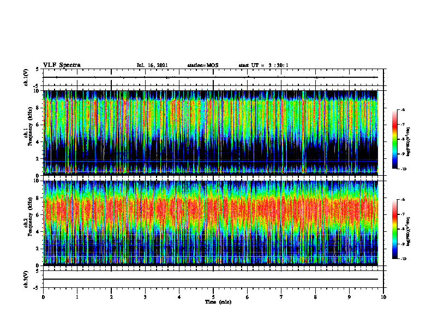Click the "5" voltage tick of ch.1(V)
This screenshot has width=432, height=333.
pyautogui.click(x=38, y=69)
